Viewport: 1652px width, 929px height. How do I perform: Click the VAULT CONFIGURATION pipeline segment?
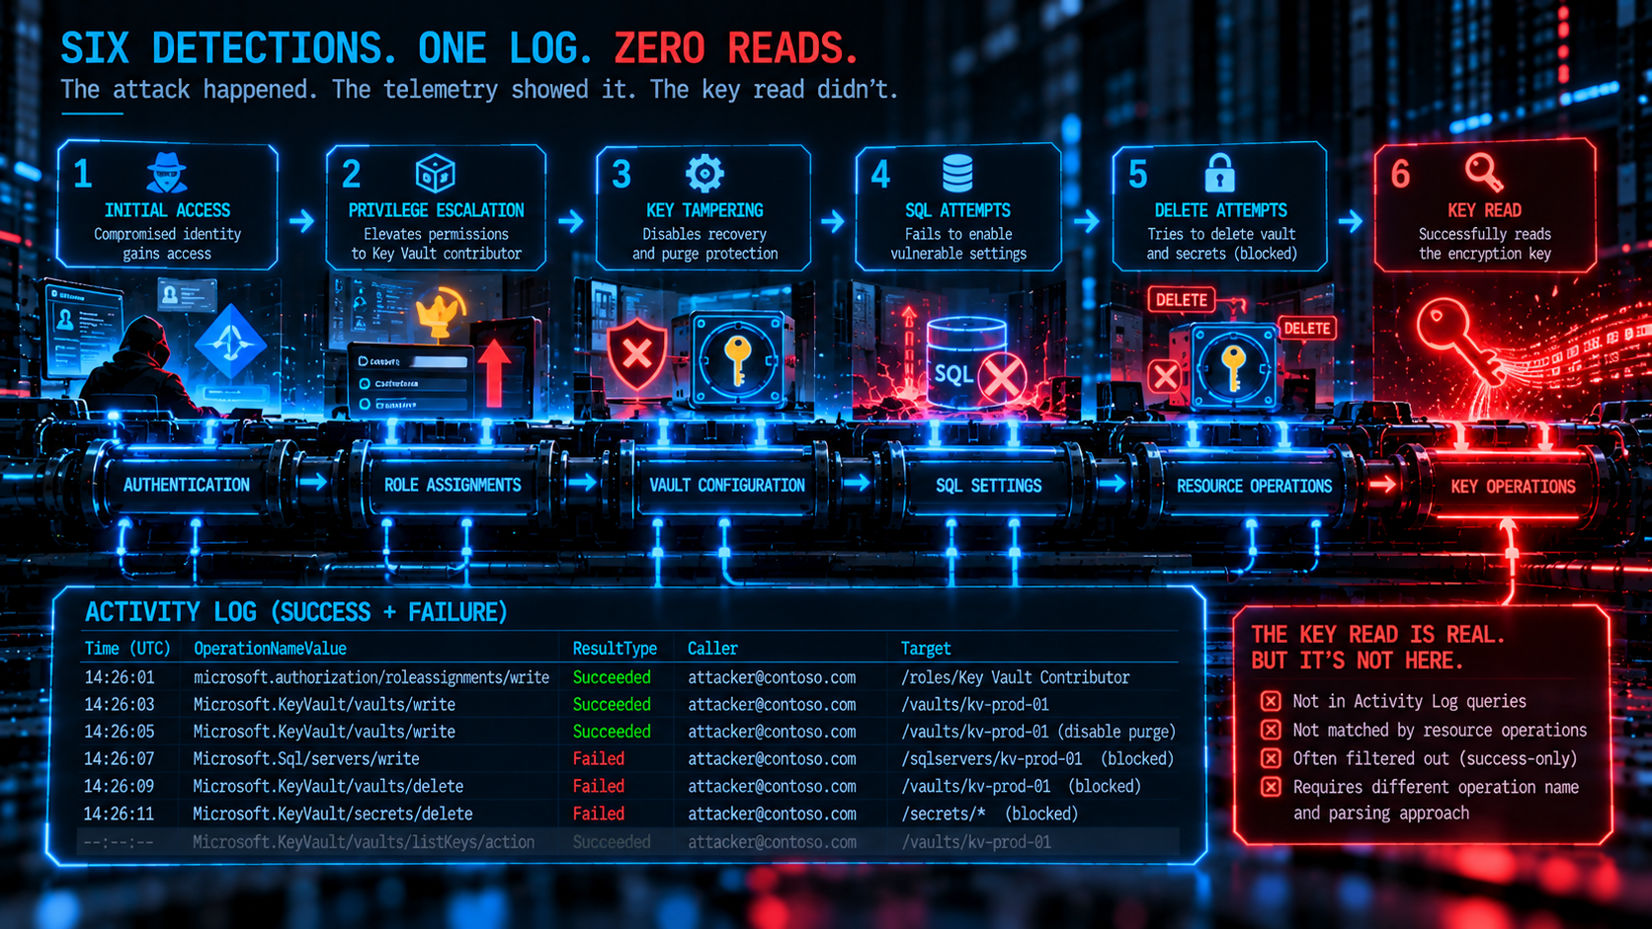727,485
